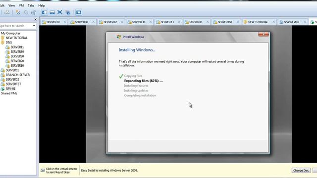This screenshot has height=178, width=317.
Task: Click the Expanding files progress text
Action: coord(143,81)
